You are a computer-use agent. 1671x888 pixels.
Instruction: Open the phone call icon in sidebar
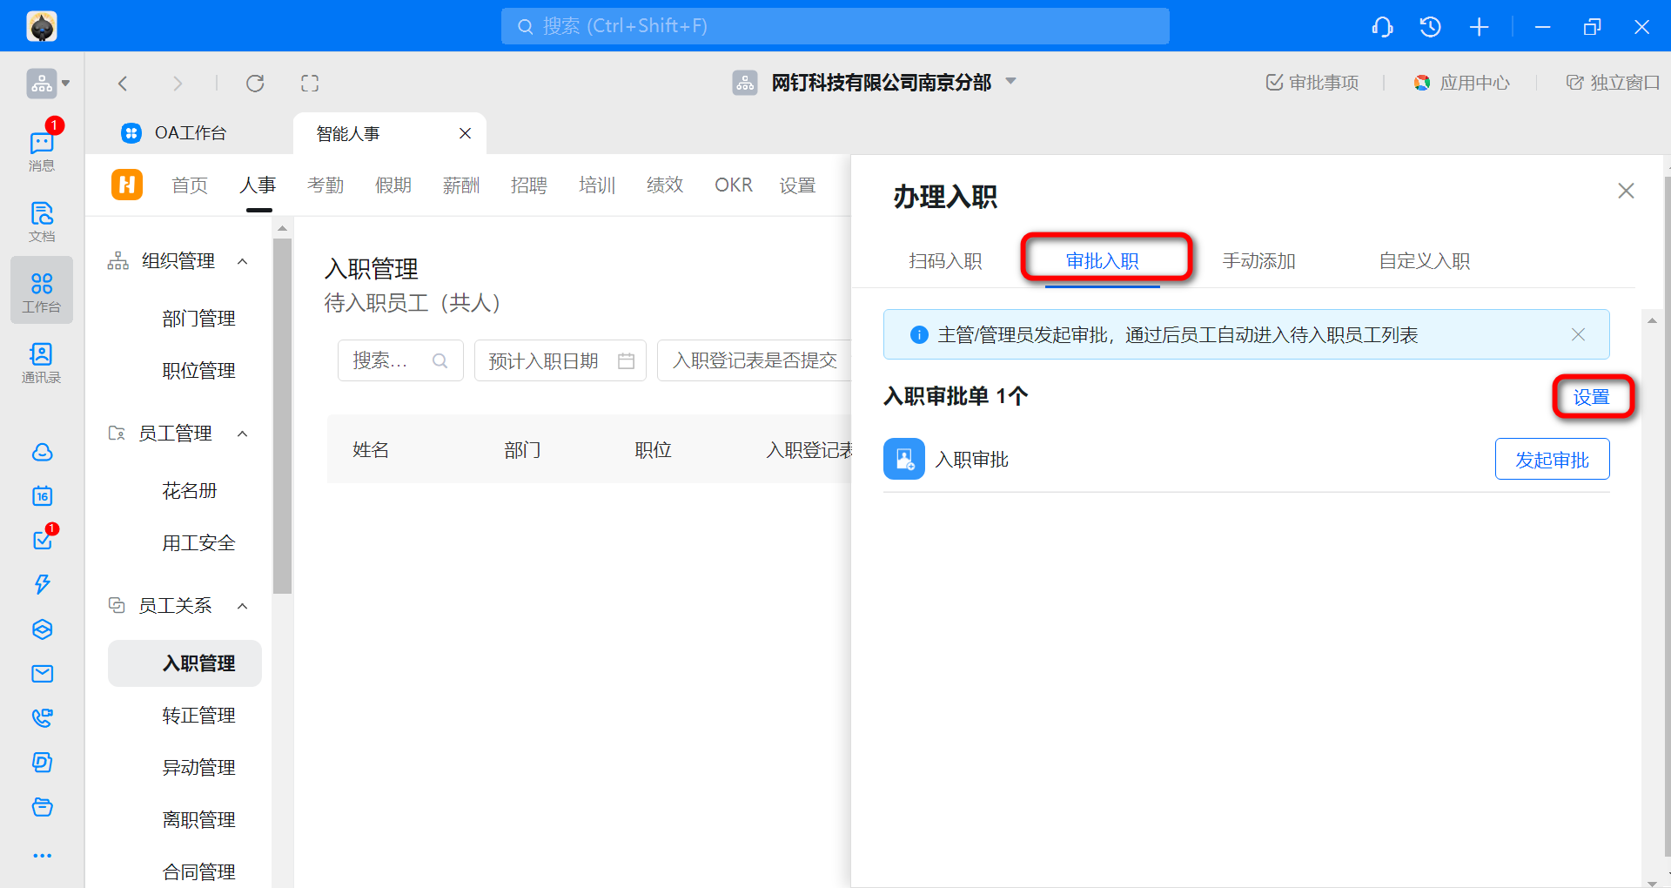pyautogui.click(x=42, y=718)
